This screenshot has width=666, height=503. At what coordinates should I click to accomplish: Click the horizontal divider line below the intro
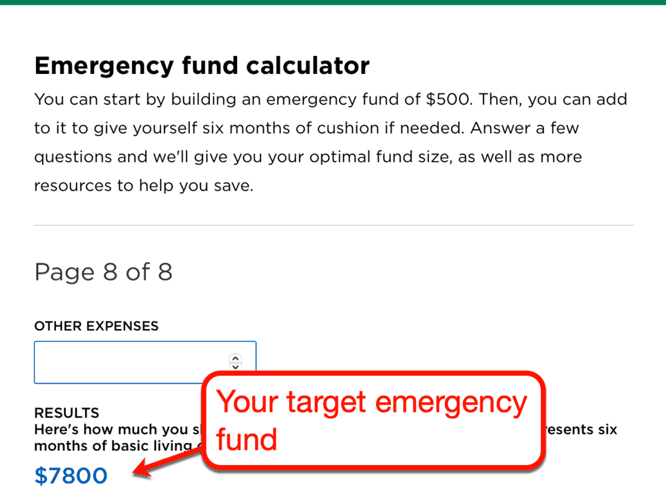pos(333,225)
